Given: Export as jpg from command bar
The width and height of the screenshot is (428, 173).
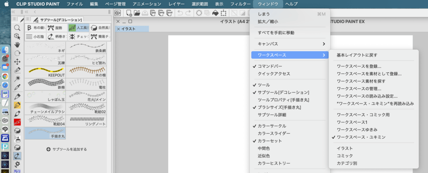Looking at the screenshot, I should [x=153, y=13].
